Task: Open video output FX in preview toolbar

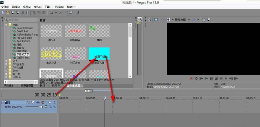Action: [163, 20]
